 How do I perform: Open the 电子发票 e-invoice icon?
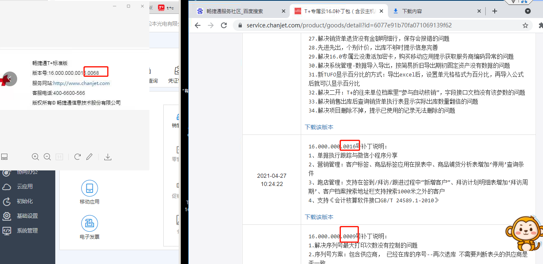tap(90, 223)
